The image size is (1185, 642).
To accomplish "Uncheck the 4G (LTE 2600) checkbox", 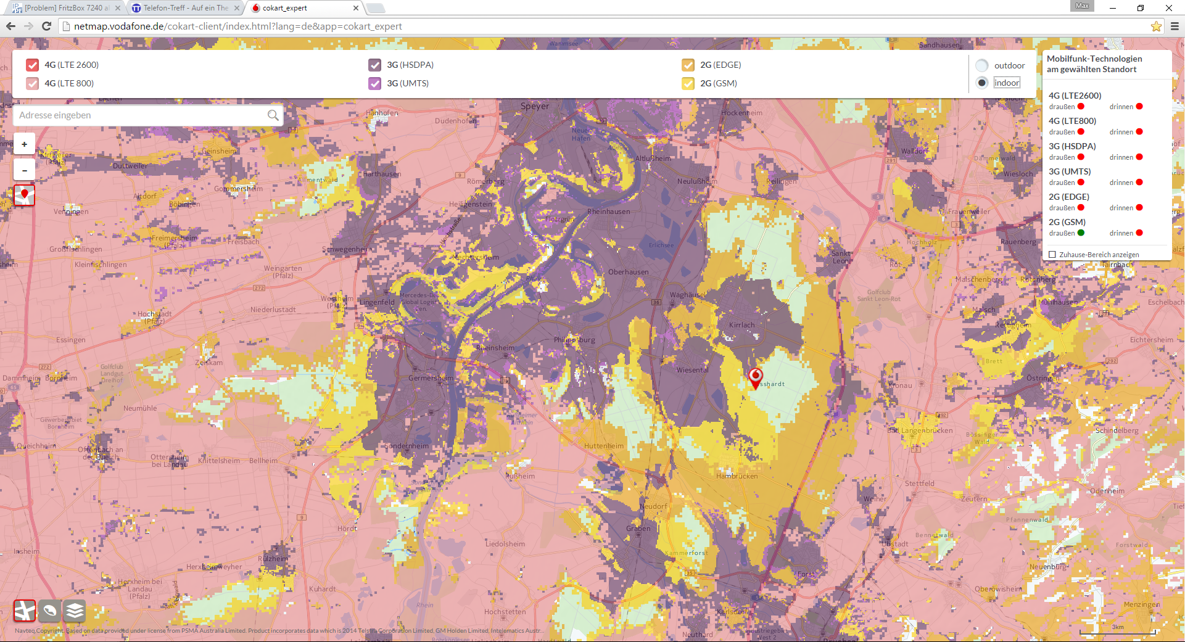I will [33, 65].
